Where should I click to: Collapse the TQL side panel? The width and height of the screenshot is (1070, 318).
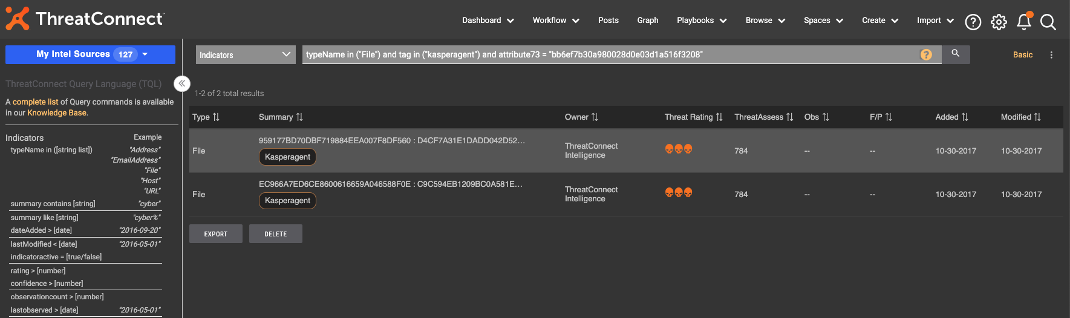(181, 83)
